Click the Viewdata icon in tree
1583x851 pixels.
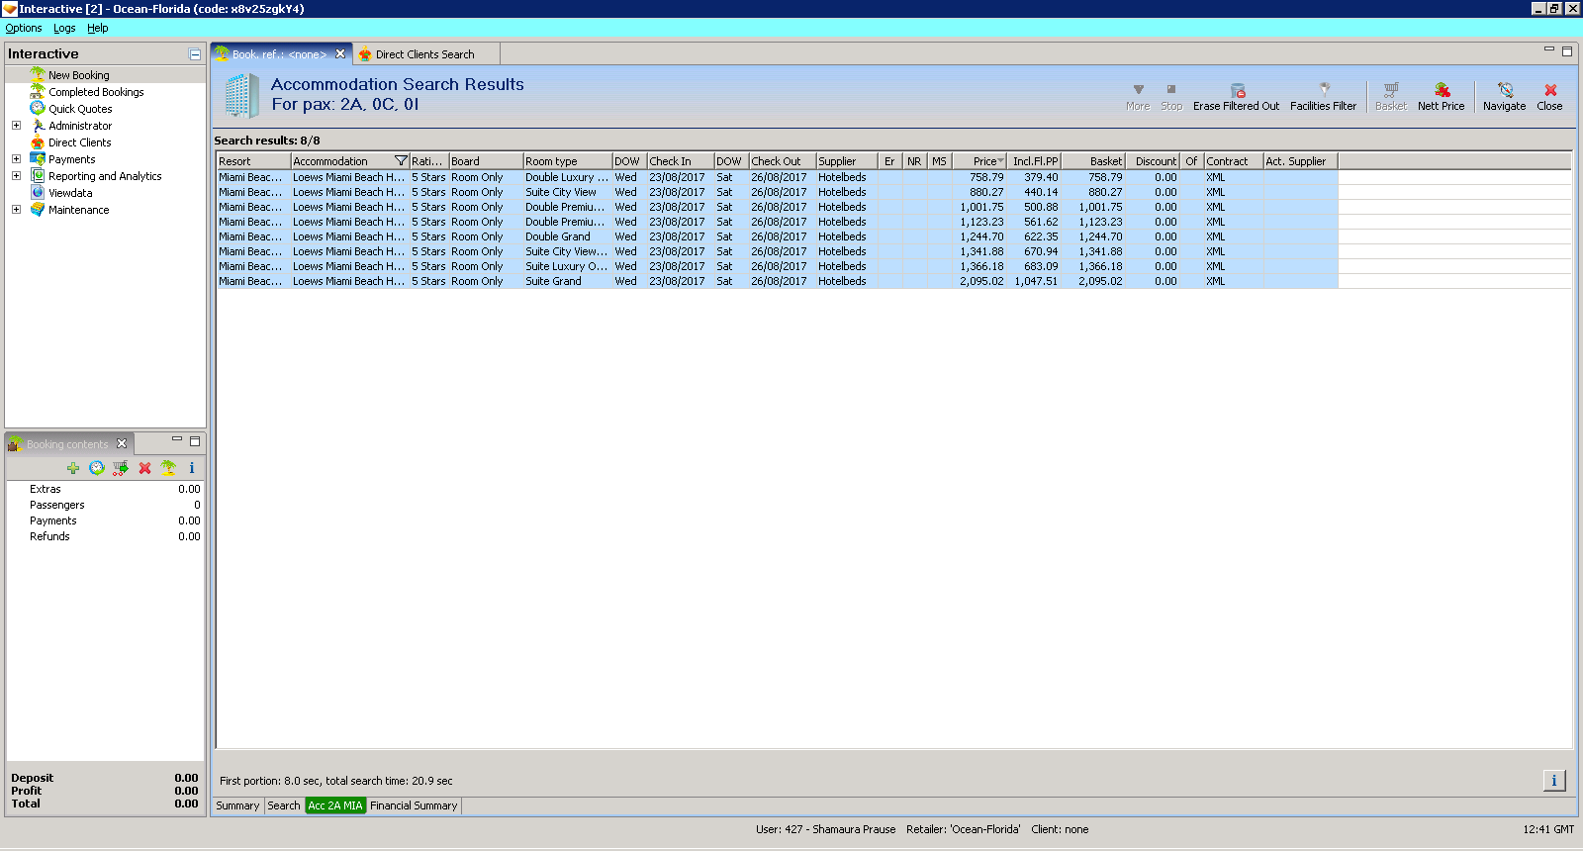point(38,192)
